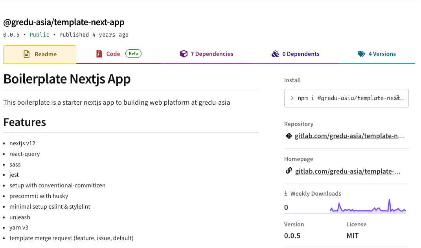Click the Public visibility label
Screen dimensions: 421x248
(39, 35)
